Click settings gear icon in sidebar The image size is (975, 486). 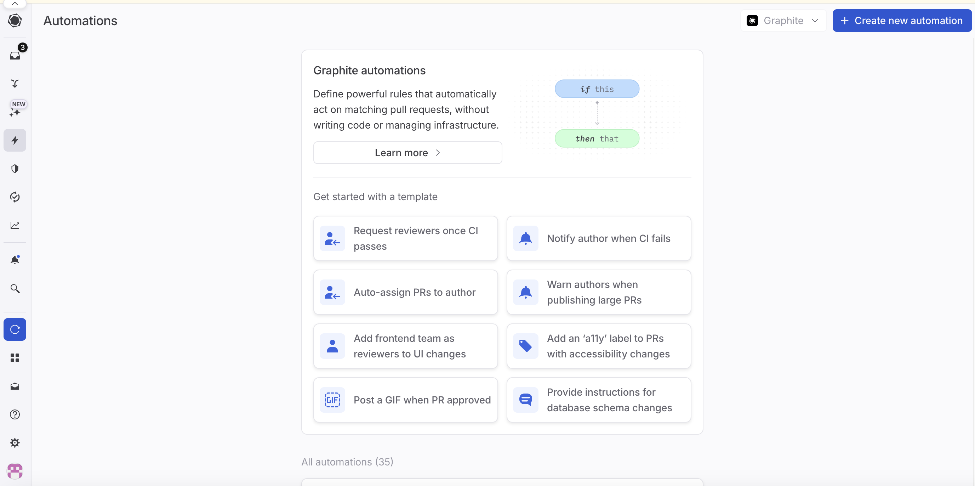click(15, 442)
